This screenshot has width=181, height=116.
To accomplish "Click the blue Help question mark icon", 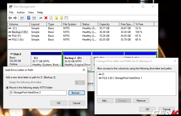I will [29, 18].
